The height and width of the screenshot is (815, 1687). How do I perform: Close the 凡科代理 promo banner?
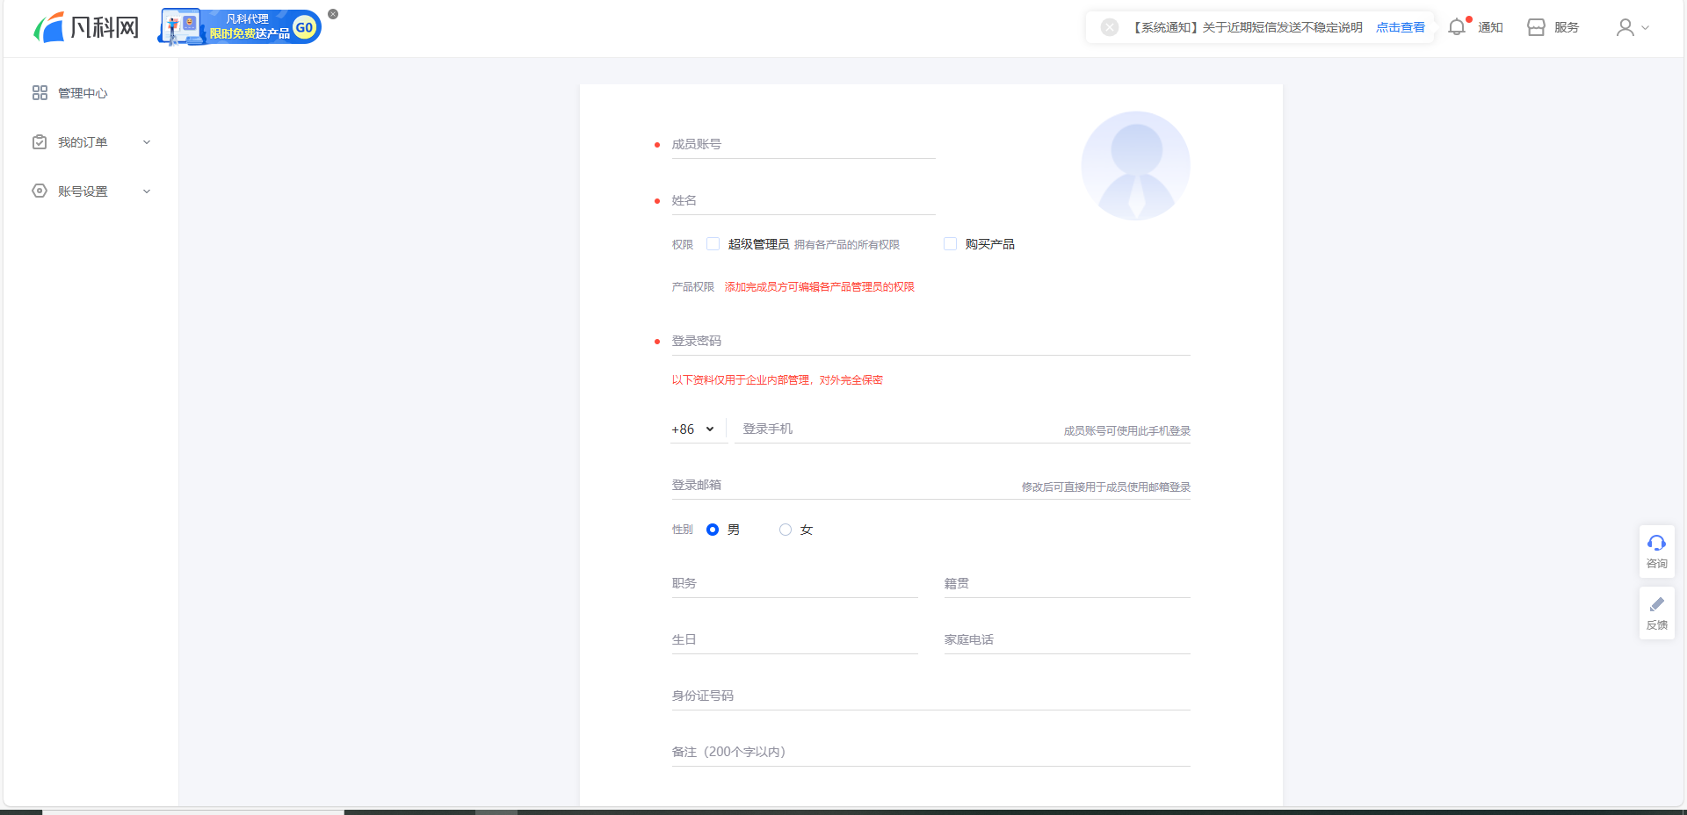click(333, 14)
